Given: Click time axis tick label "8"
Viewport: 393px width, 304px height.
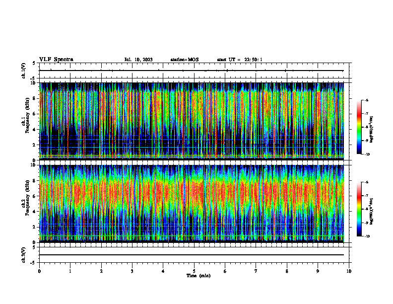Looking at the screenshot, I should (287, 271).
